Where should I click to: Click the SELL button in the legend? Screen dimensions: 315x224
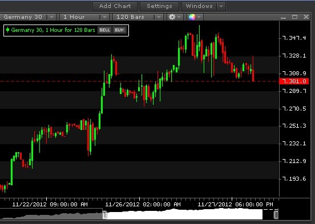(x=104, y=30)
